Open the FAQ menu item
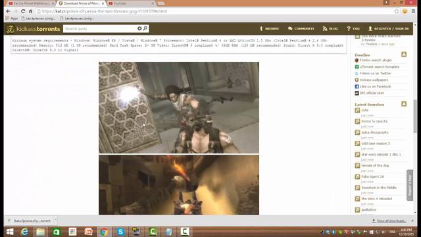This screenshot has height=237, width=421. click(x=353, y=28)
